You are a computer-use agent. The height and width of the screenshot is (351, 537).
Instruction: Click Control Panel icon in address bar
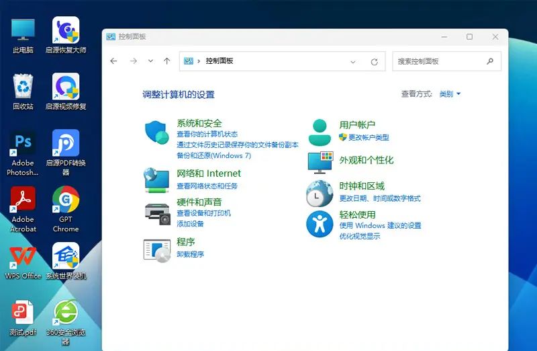[189, 61]
